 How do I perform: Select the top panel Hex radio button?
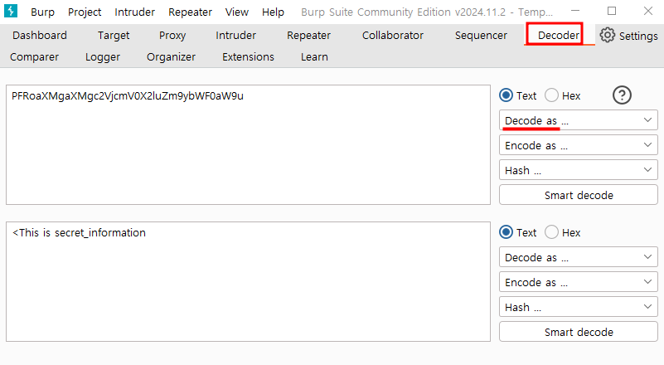(551, 95)
